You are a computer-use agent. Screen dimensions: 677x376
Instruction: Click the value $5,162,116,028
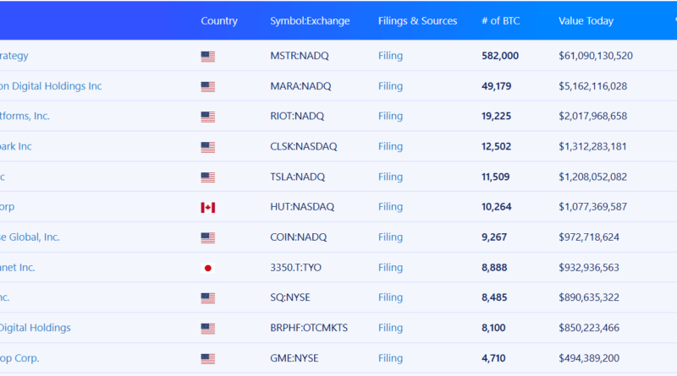[x=593, y=86]
